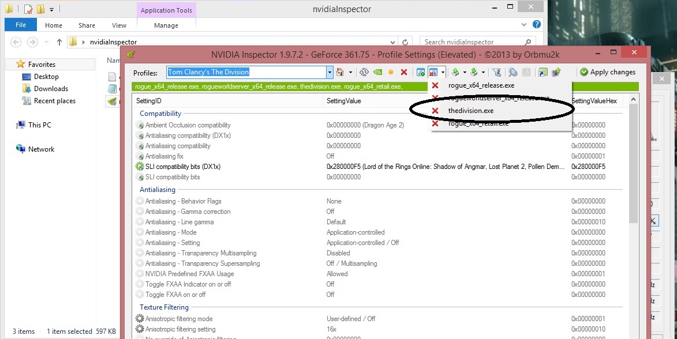
Task: Click the refresh arrows icon in Inspector toolbar
Action: 364,72
